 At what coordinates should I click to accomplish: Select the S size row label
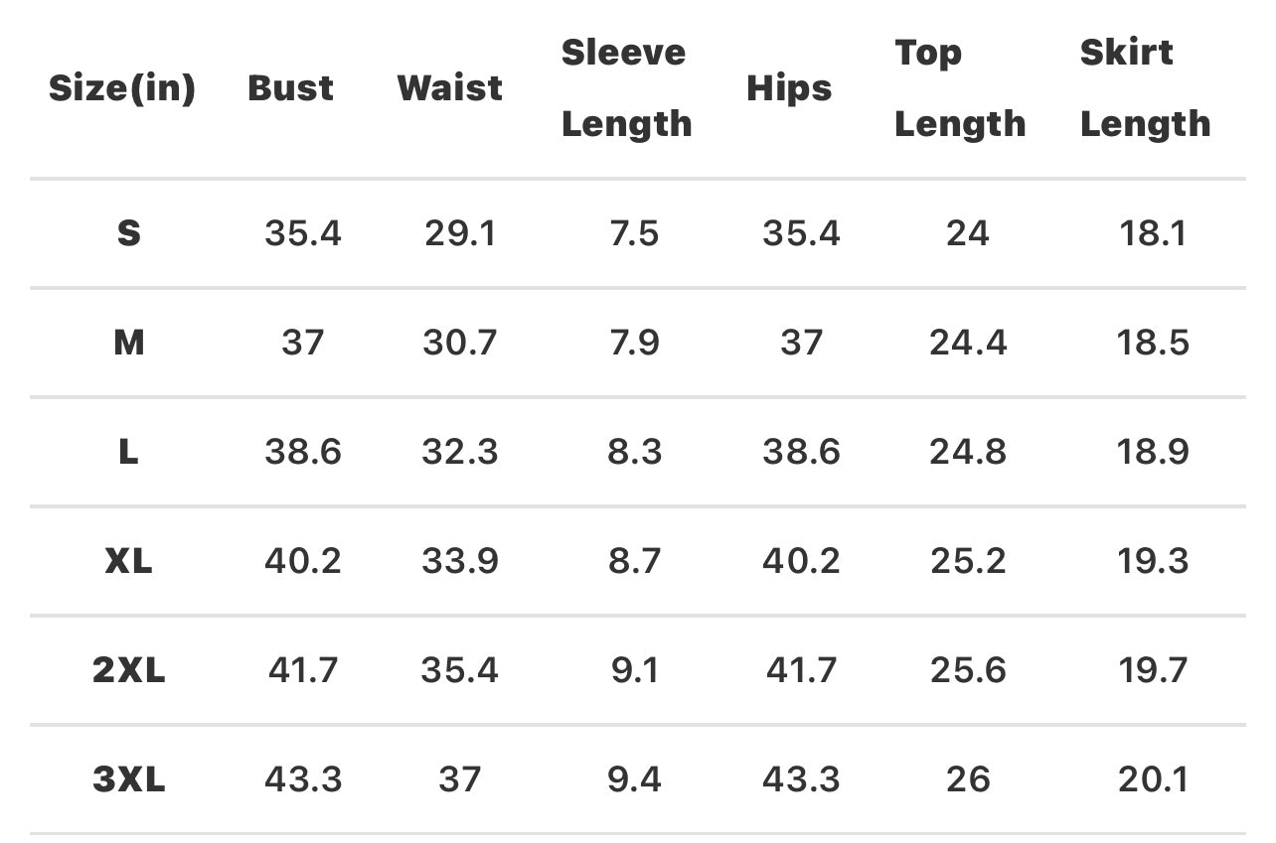pos(129,234)
